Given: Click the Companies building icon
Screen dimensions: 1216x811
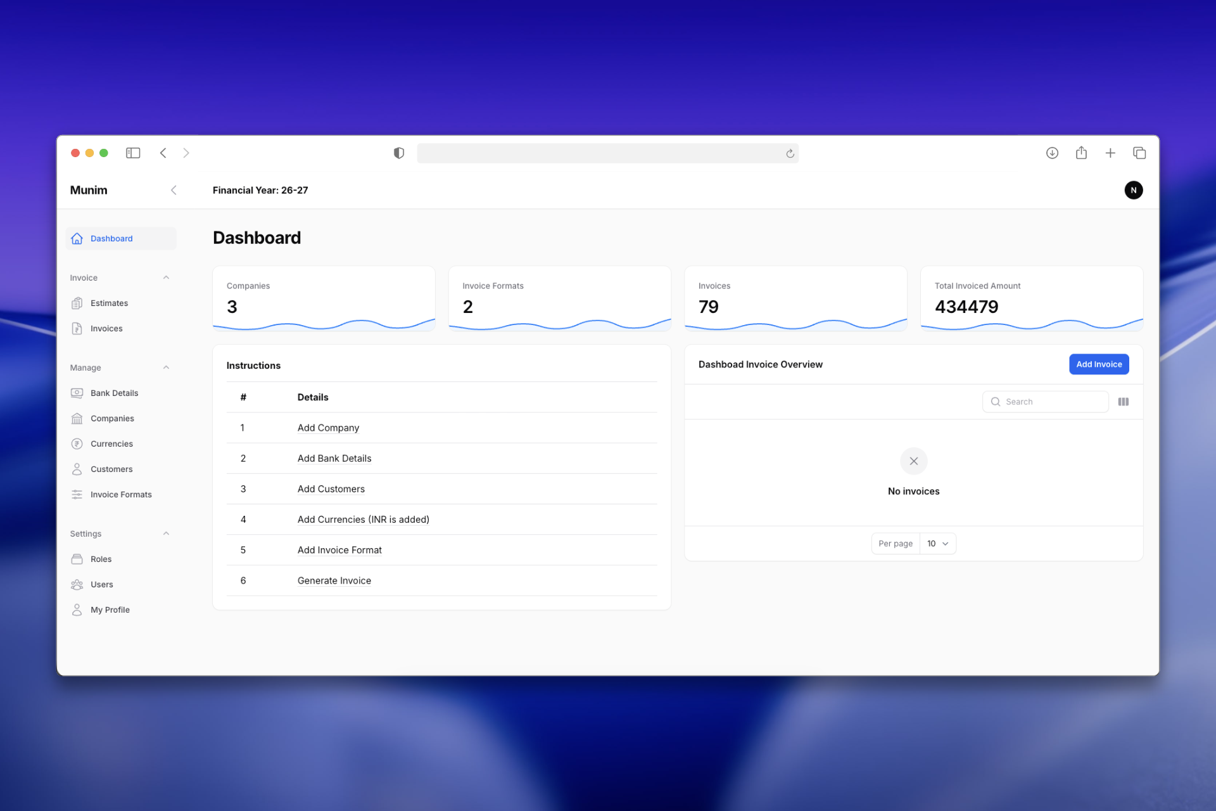Looking at the screenshot, I should 77,418.
